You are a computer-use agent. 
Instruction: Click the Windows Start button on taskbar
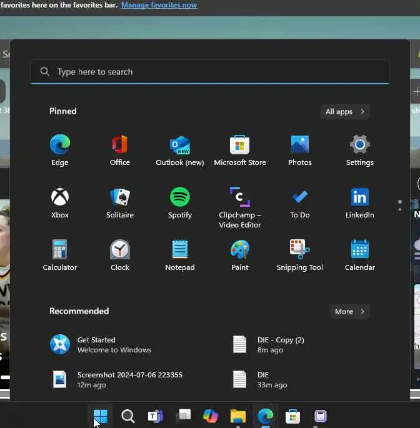tap(100, 416)
